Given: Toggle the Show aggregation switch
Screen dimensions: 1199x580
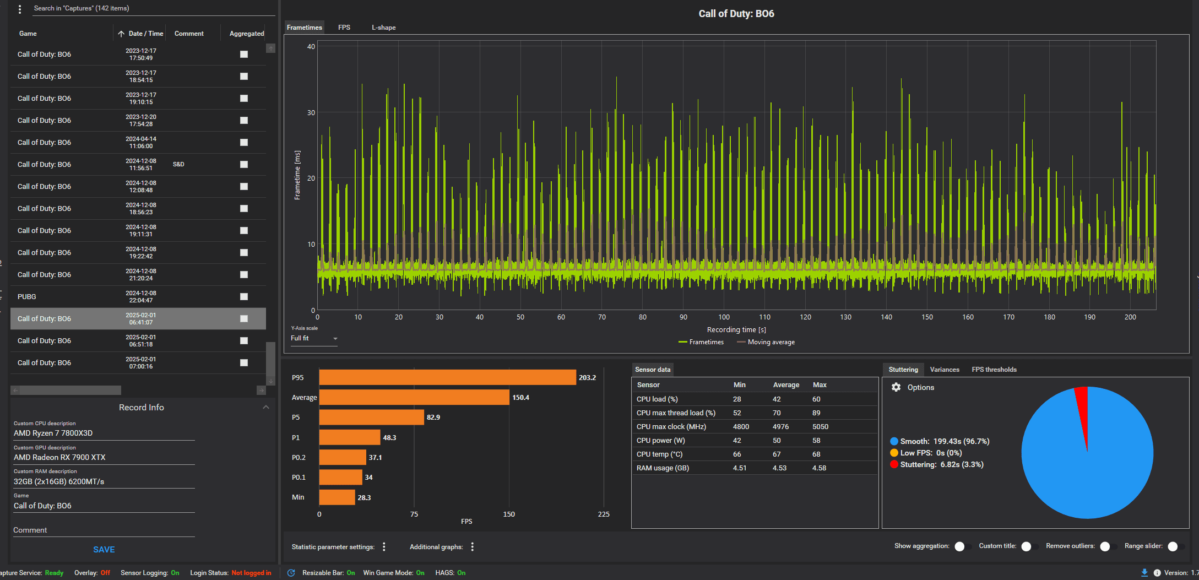Looking at the screenshot, I should click(x=963, y=546).
